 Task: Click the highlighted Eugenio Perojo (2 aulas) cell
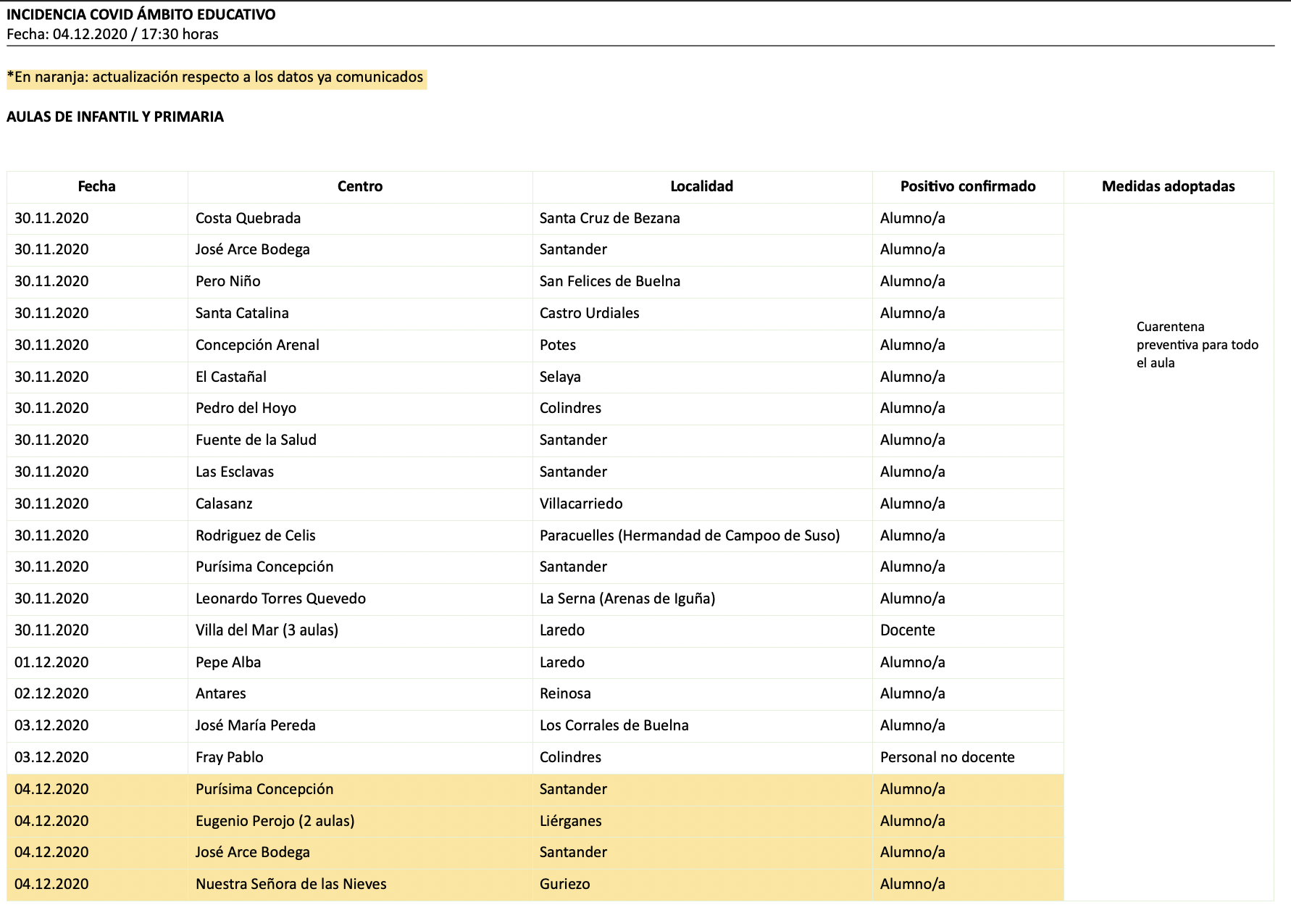point(275,821)
